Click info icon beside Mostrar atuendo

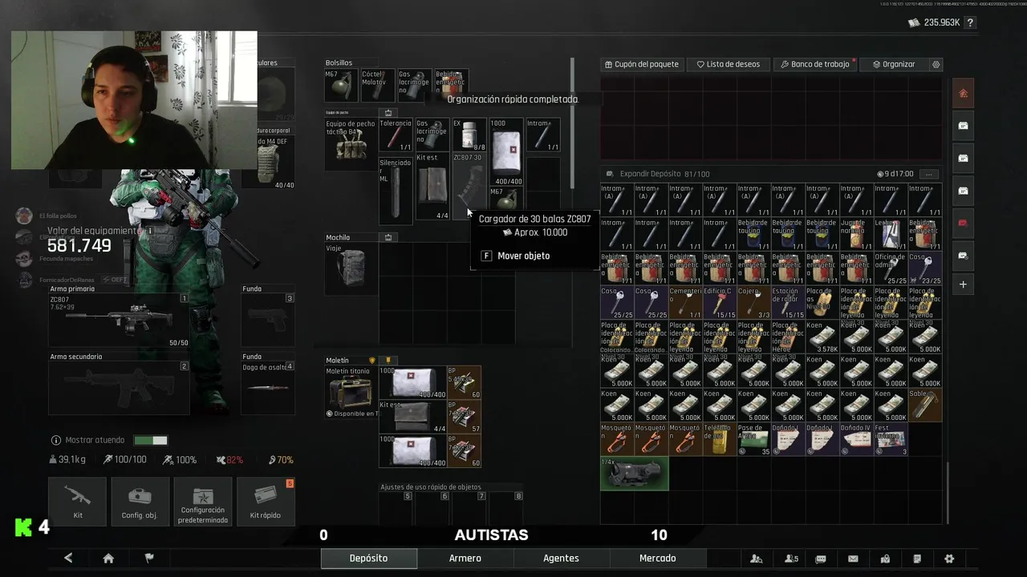(x=56, y=440)
